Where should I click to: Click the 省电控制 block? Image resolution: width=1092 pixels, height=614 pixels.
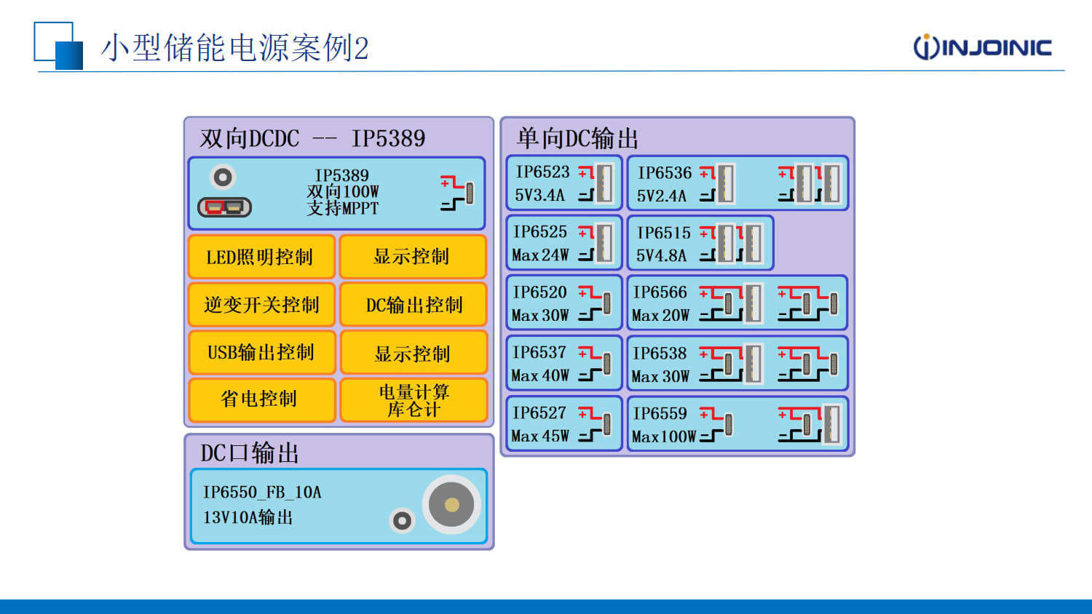(261, 399)
